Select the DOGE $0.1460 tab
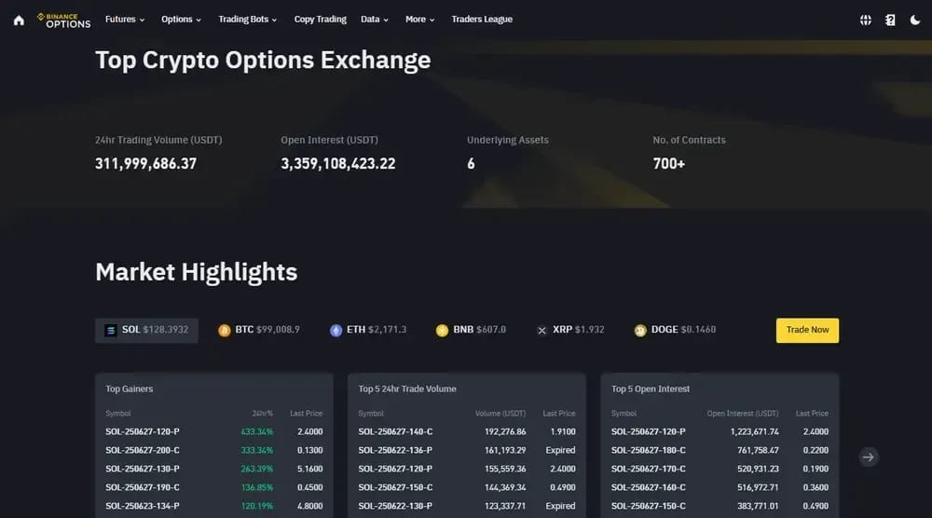932x518 pixels. tap(675, 331)
